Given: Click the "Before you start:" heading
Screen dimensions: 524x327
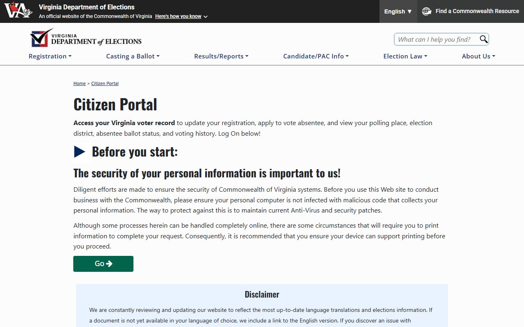Looking at the screenshot, I should tap(135, 152).
